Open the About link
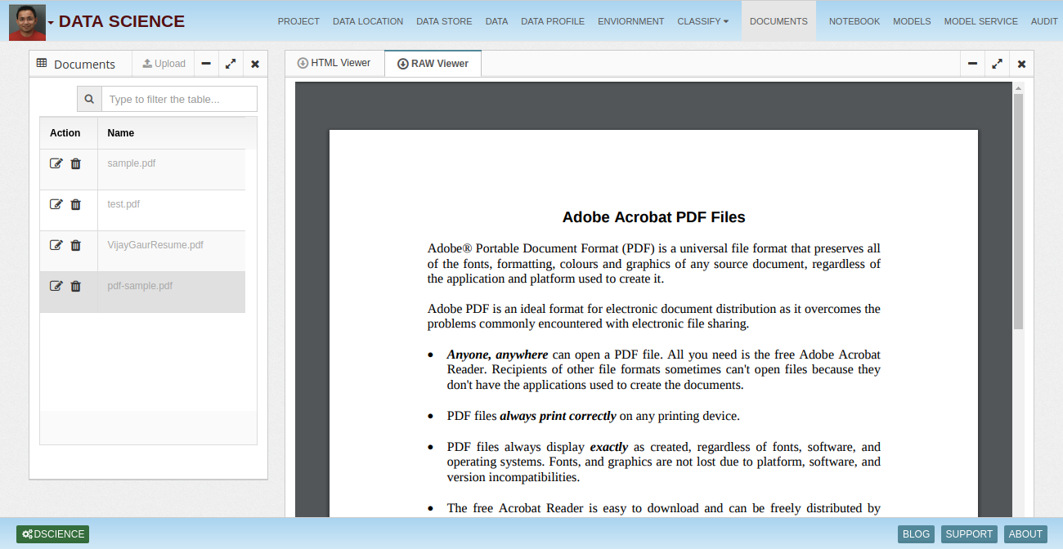 [1025, 534]
